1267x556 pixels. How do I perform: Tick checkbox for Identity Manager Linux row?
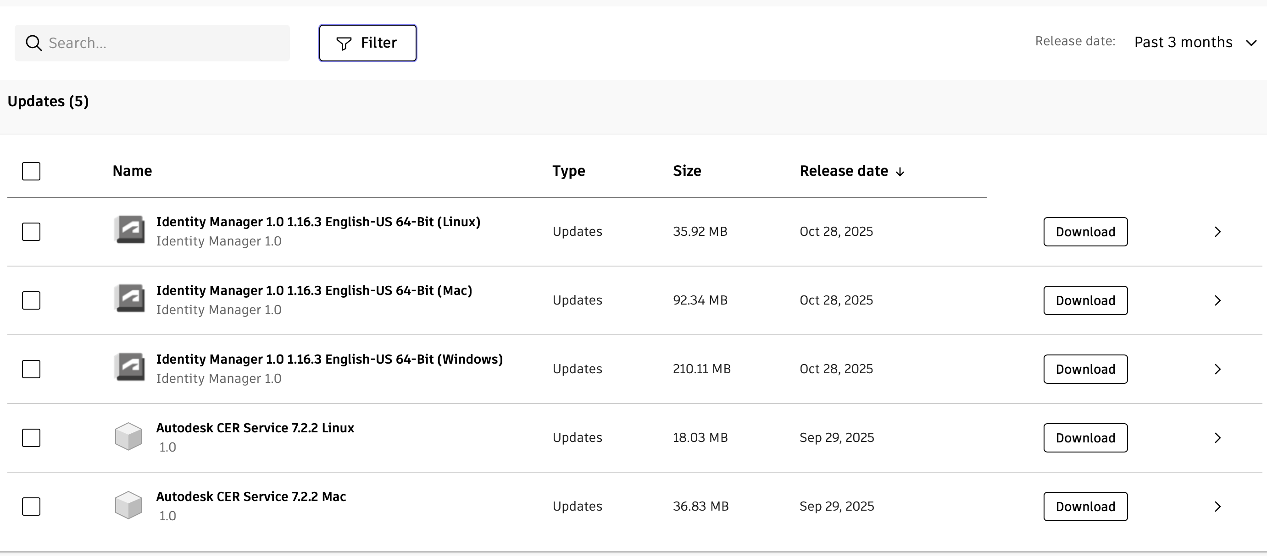tap(31, 232)
